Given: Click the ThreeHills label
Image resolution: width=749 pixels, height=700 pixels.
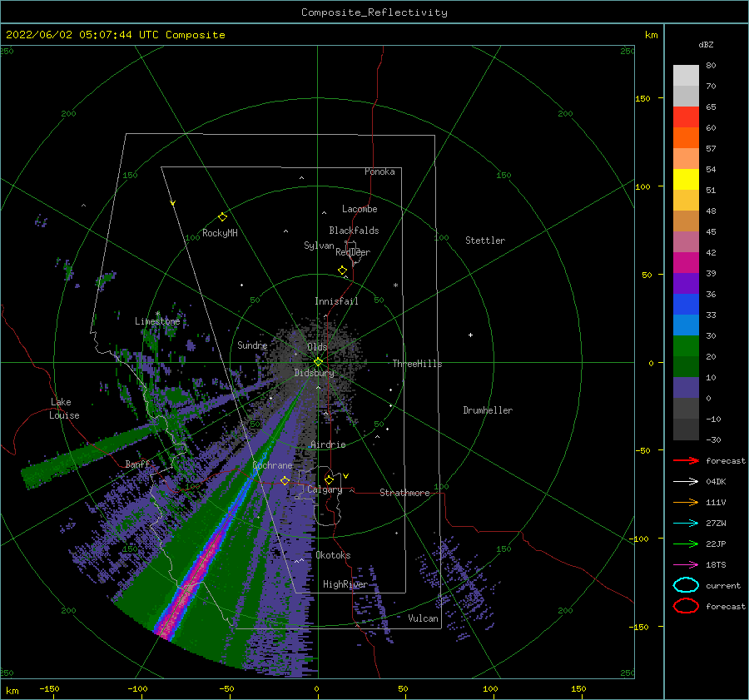Looking at the screenshot, I should pos(417,364).
